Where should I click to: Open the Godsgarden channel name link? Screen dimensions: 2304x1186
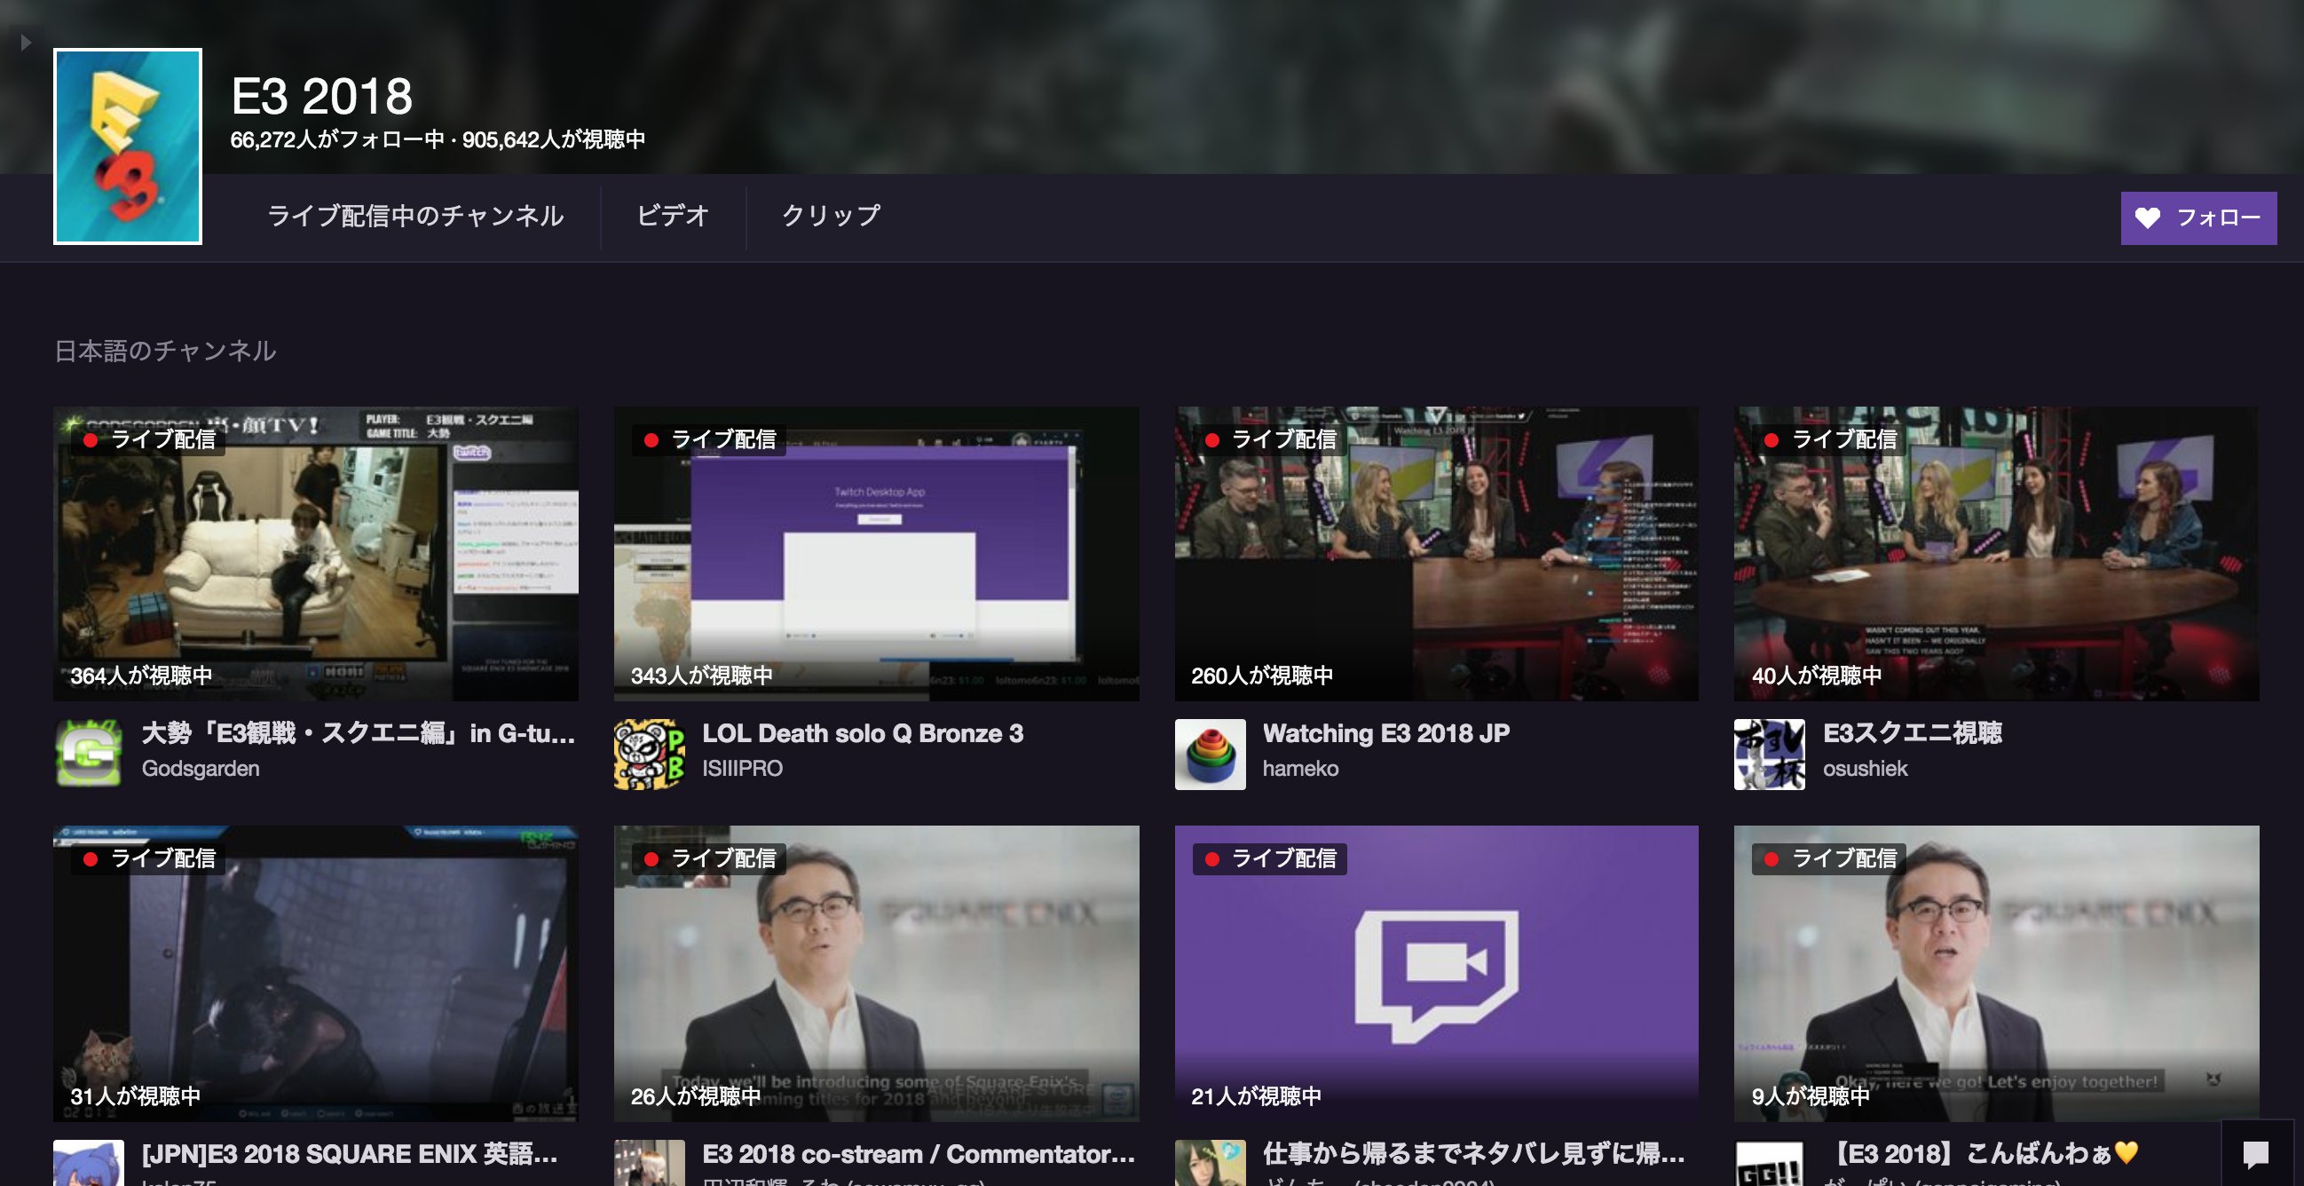(x=201, y=768)
